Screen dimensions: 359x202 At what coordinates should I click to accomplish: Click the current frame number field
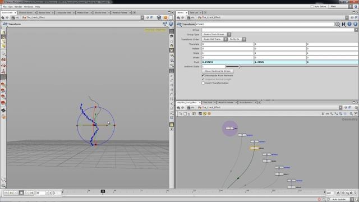[x=40, y=193]
